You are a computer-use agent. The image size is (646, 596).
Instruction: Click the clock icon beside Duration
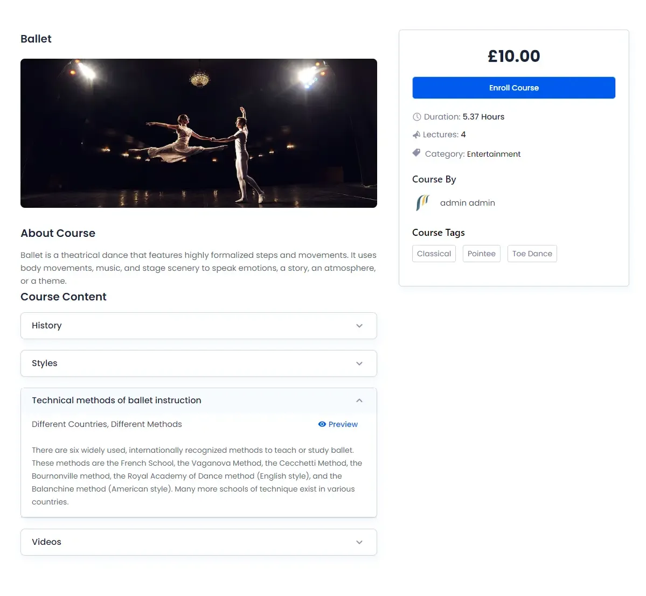[416, 117]
